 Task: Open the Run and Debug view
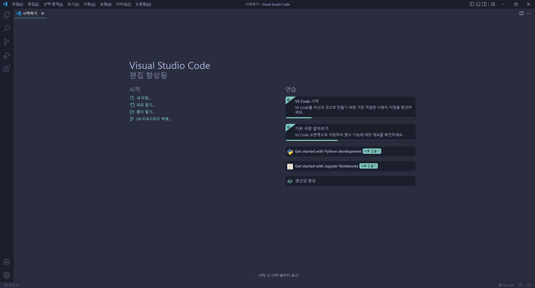click(7, 55)
